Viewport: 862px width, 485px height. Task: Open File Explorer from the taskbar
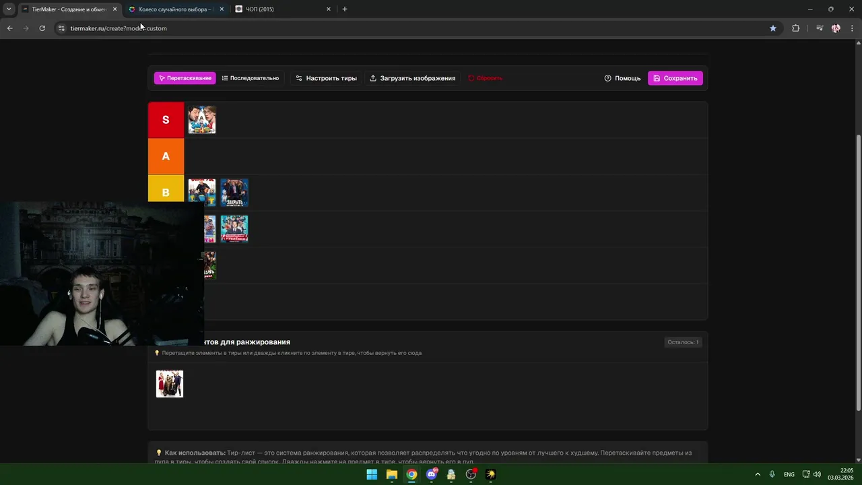pos(392,474)
